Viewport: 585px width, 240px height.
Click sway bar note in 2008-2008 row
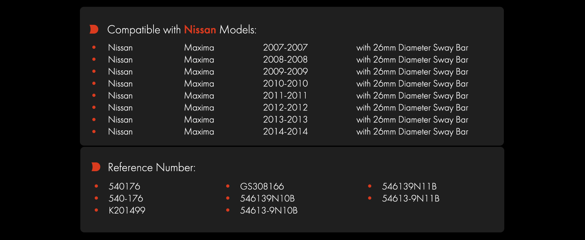pos(412,60)
